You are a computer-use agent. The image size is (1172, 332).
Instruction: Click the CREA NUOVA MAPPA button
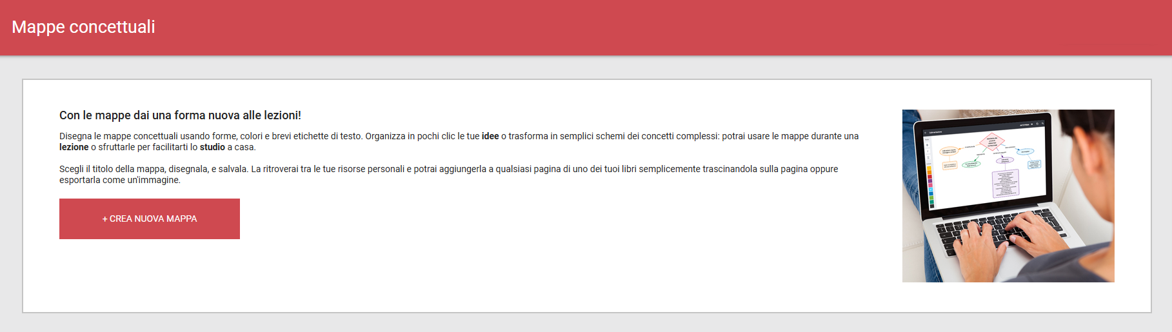pos(150,219)
